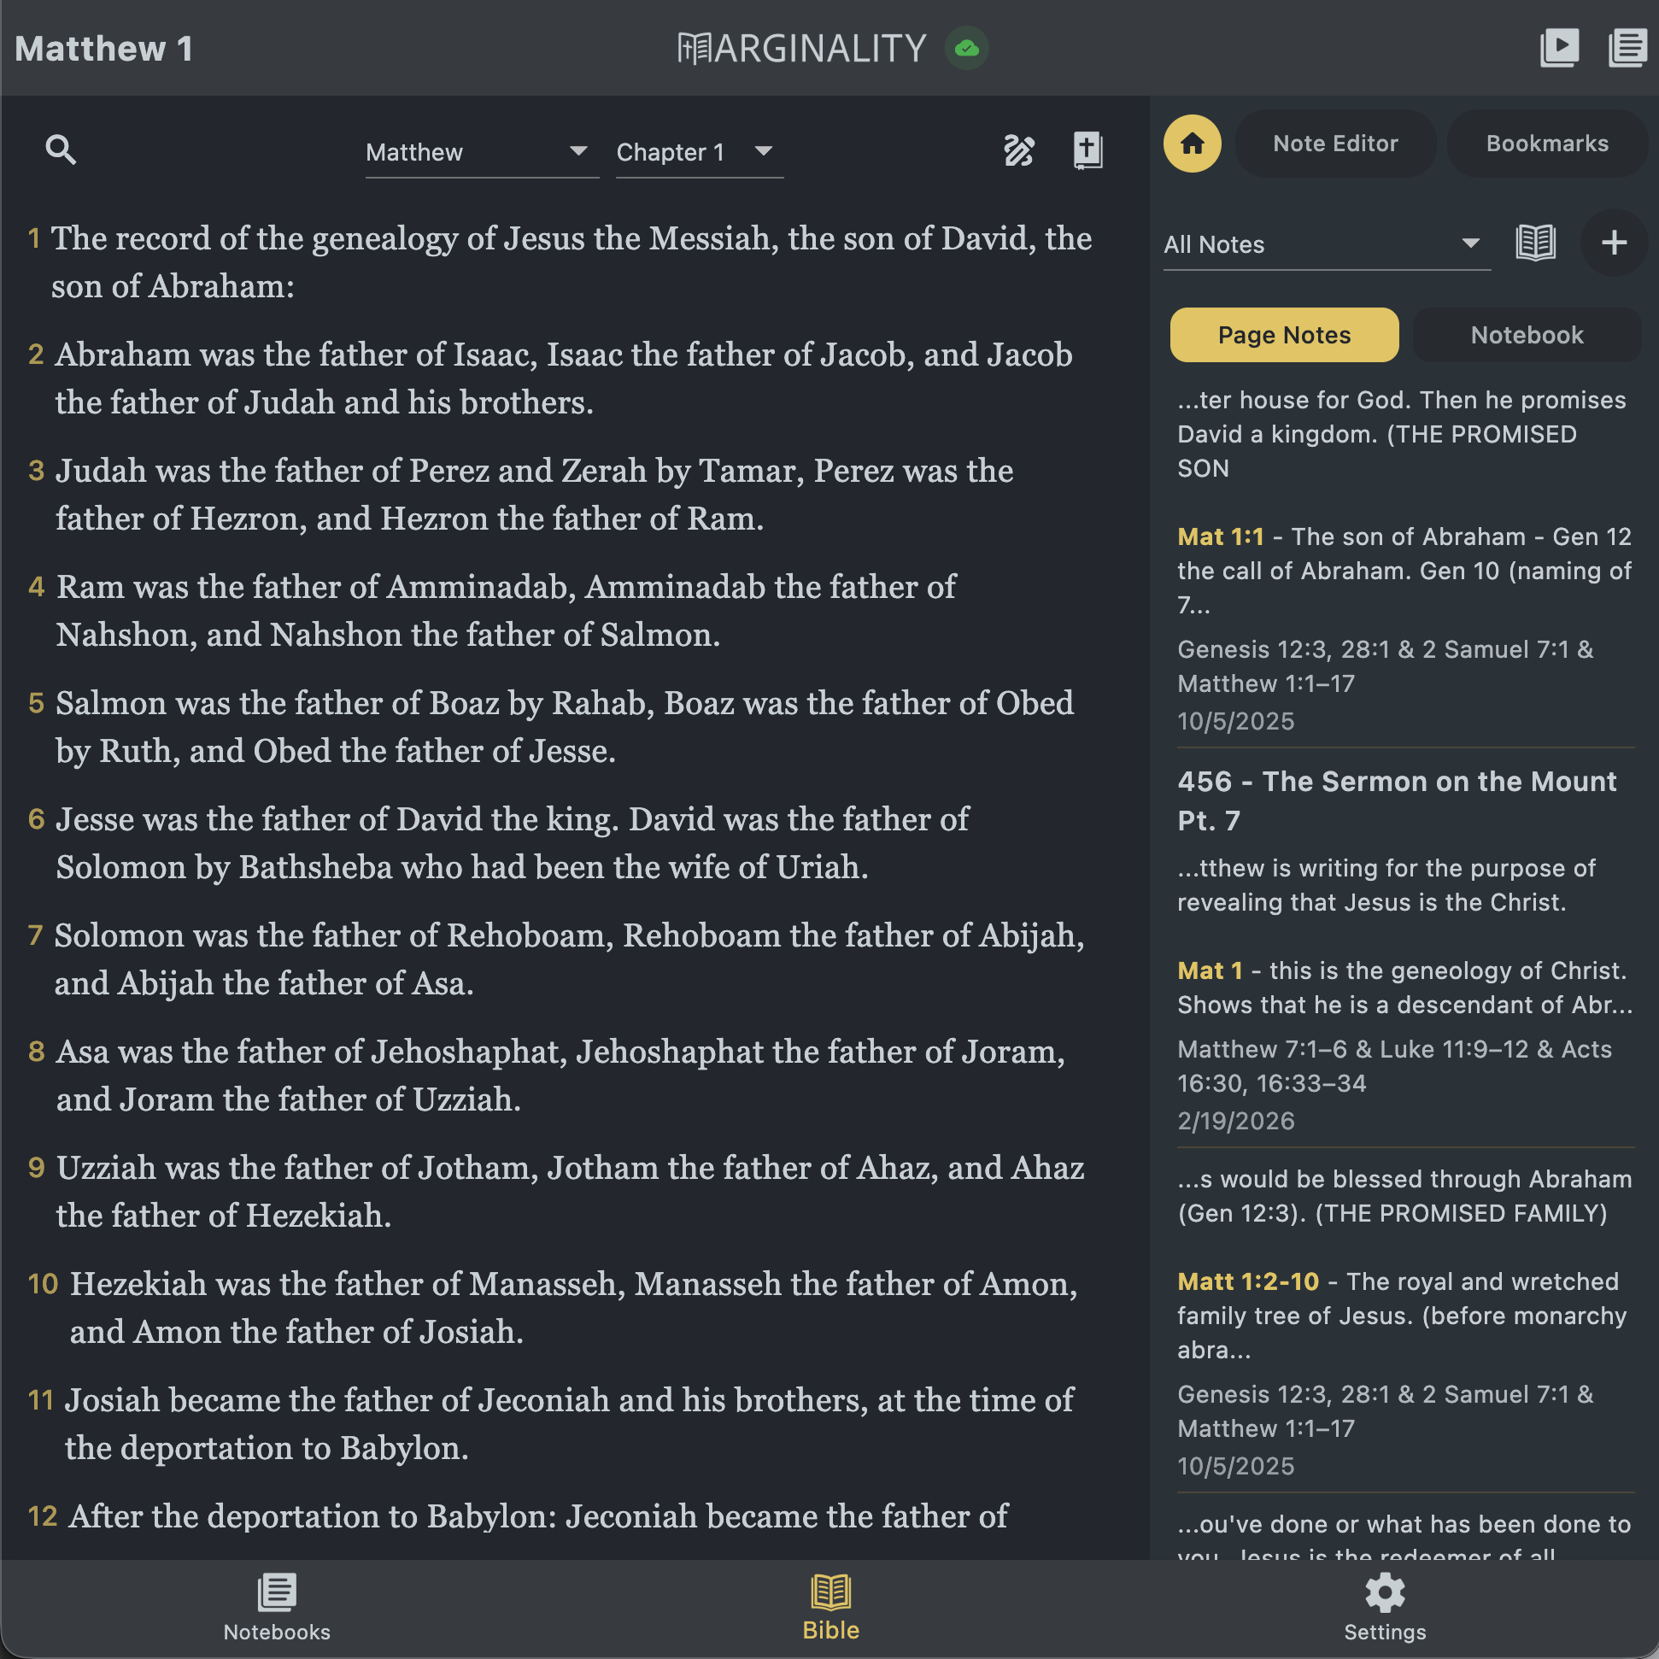
Task: Open the search tool
Action: tap(61, 149)
